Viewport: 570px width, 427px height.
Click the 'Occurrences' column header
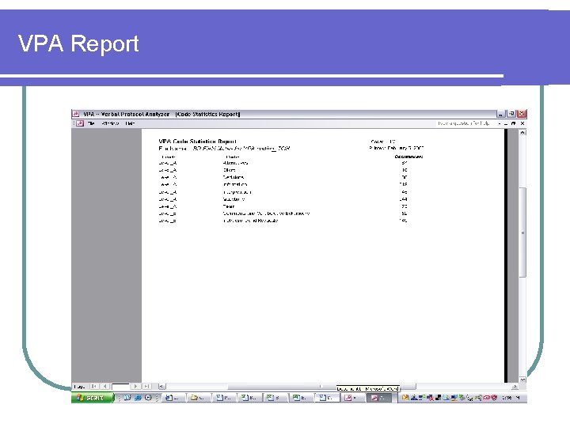click(408, 157)
